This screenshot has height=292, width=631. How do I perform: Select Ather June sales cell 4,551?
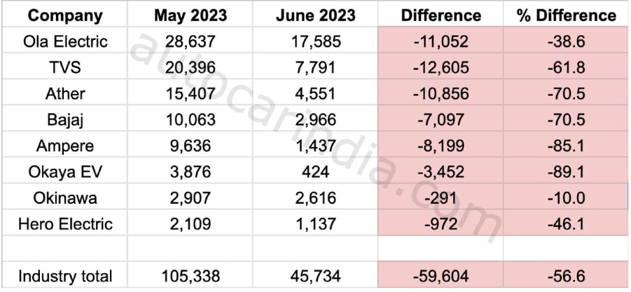click(315, 93)
